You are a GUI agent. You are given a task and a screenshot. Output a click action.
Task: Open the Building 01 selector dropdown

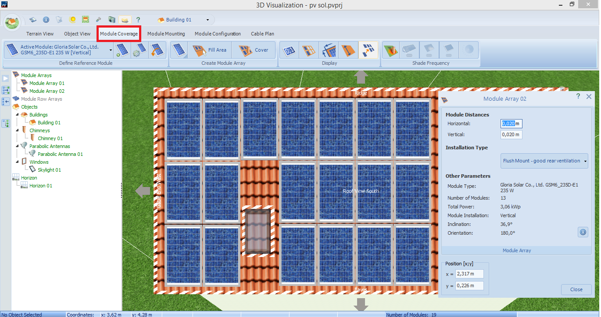click(207, 20)
